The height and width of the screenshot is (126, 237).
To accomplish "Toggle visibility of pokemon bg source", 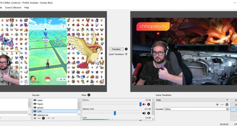I will coord(35,115).
